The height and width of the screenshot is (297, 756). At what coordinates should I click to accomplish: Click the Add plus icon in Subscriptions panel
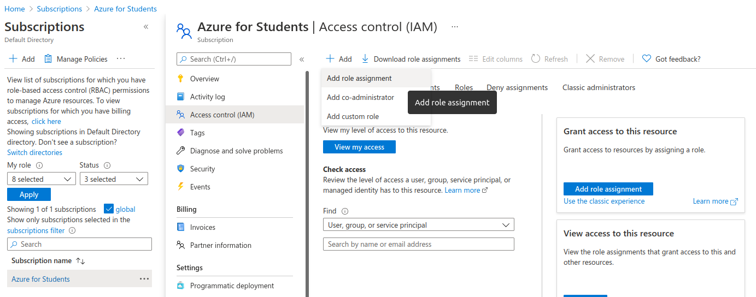coord(13,59)
